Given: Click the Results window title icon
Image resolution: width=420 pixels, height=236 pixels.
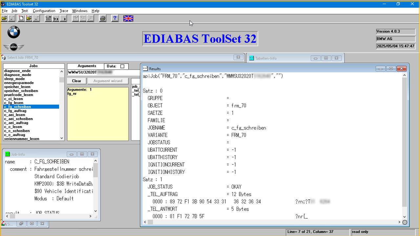Looking at the screenshot, I should click(145, 69).
